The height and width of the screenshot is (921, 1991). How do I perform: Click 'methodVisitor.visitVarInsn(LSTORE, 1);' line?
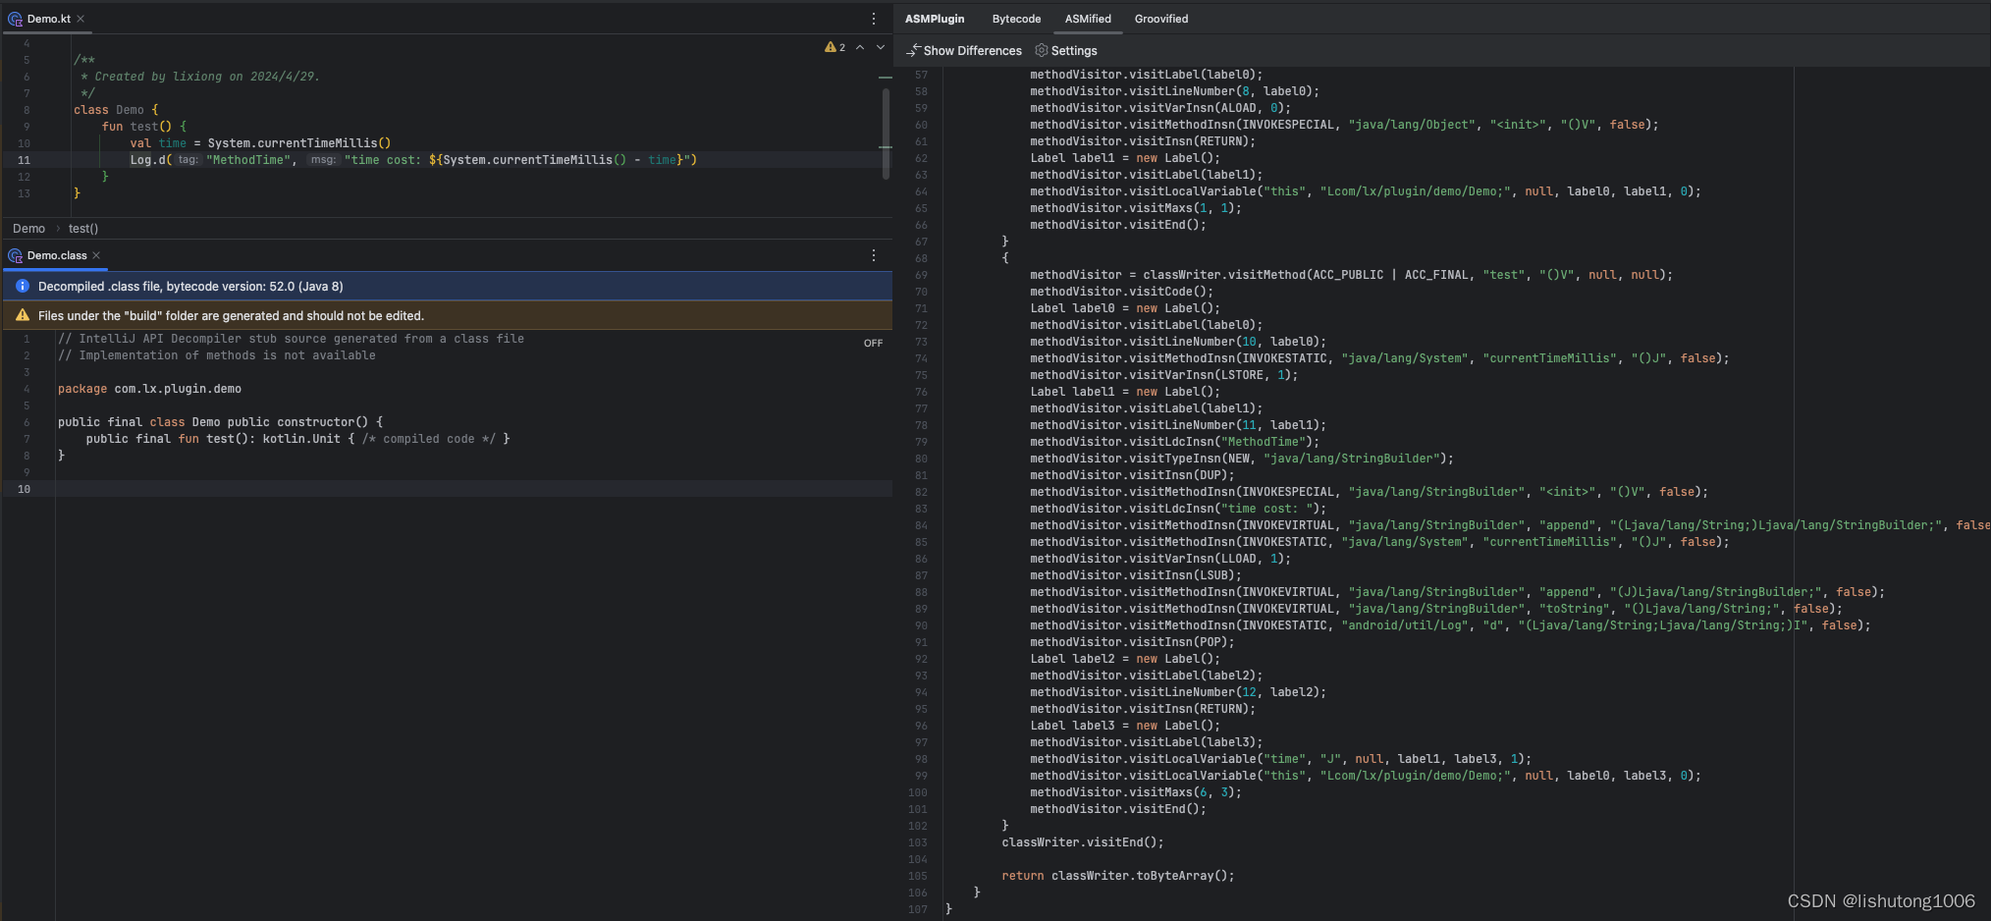click(1163, 375)
